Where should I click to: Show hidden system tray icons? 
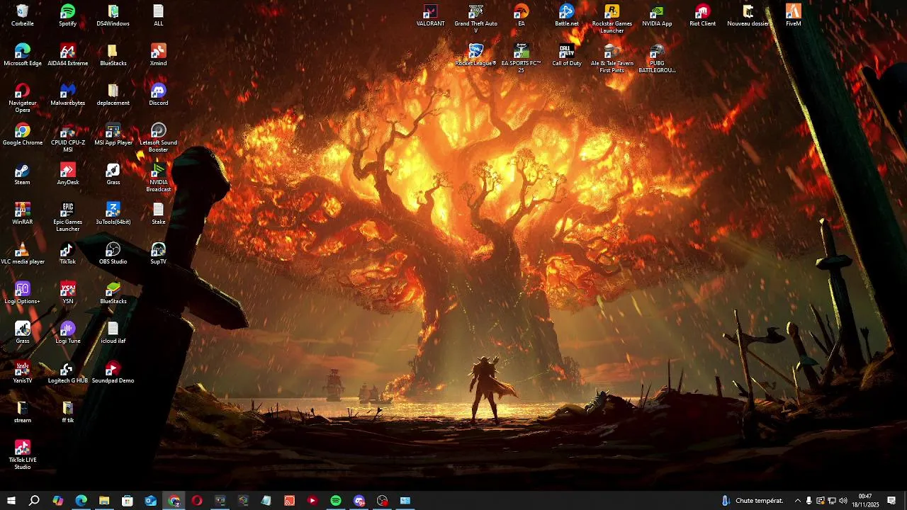click(x=797, y=501)
